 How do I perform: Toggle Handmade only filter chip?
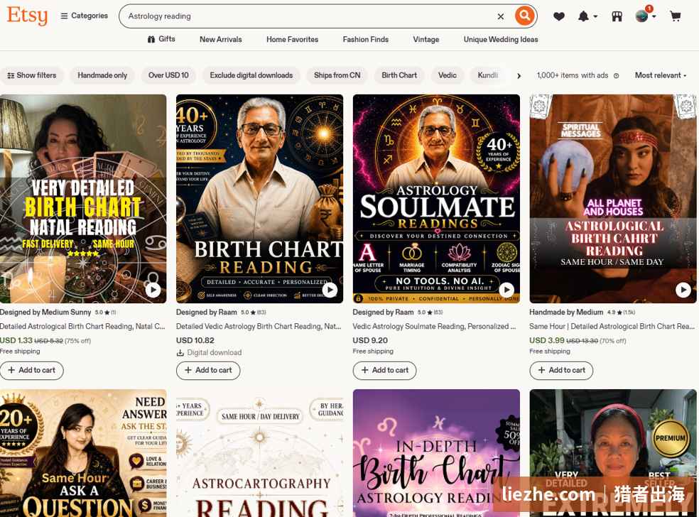point(102,75)
